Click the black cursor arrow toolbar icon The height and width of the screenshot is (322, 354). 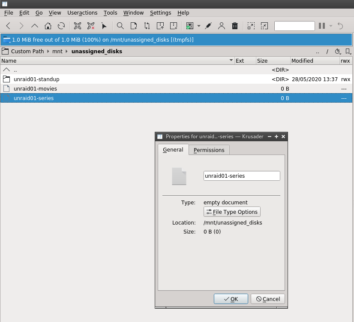104,26
